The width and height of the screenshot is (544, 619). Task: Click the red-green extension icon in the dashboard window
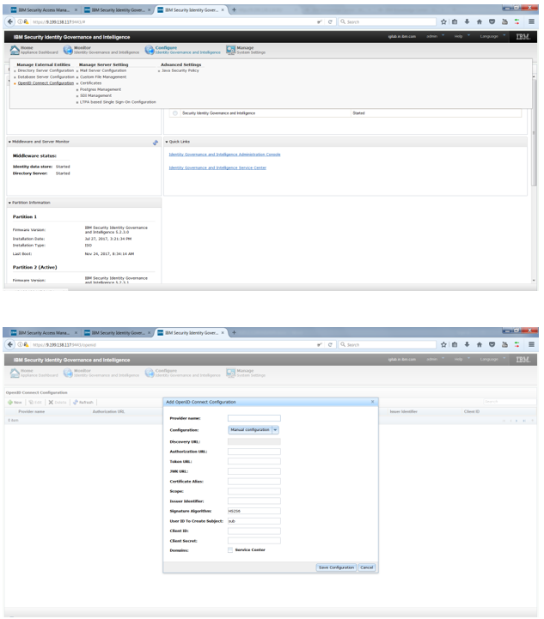pos(516,21)
